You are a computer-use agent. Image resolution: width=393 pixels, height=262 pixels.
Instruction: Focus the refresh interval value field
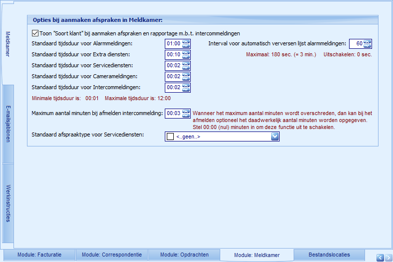coord(356,44)
